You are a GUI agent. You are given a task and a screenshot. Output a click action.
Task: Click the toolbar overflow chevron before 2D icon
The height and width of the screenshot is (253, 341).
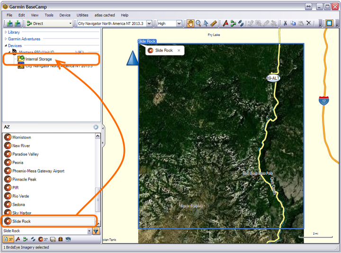(x=320, y=24)
